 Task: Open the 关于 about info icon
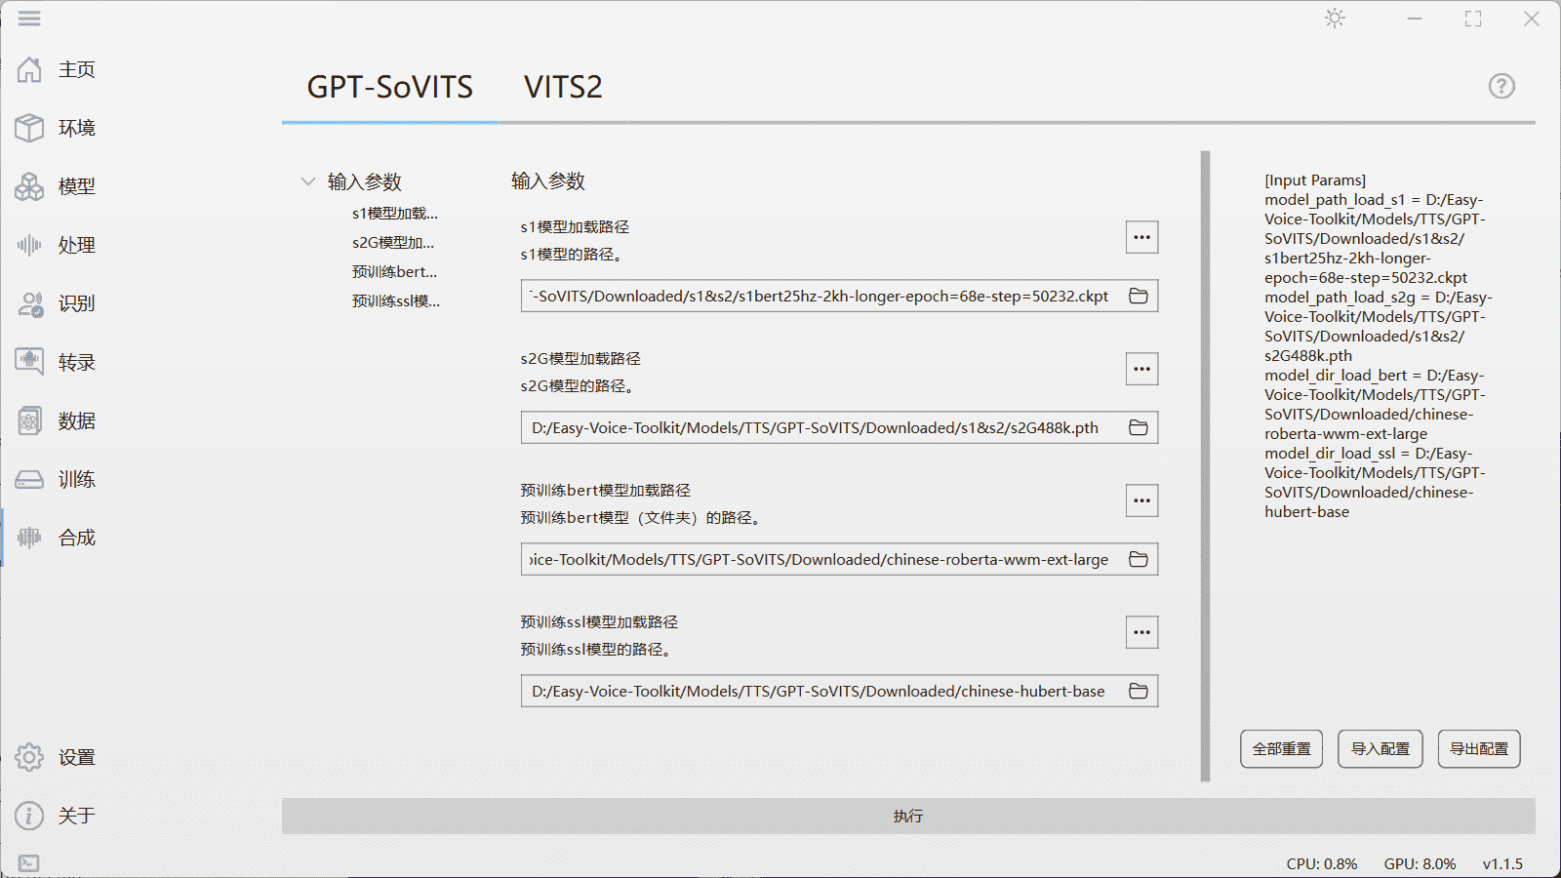point(29,816)
